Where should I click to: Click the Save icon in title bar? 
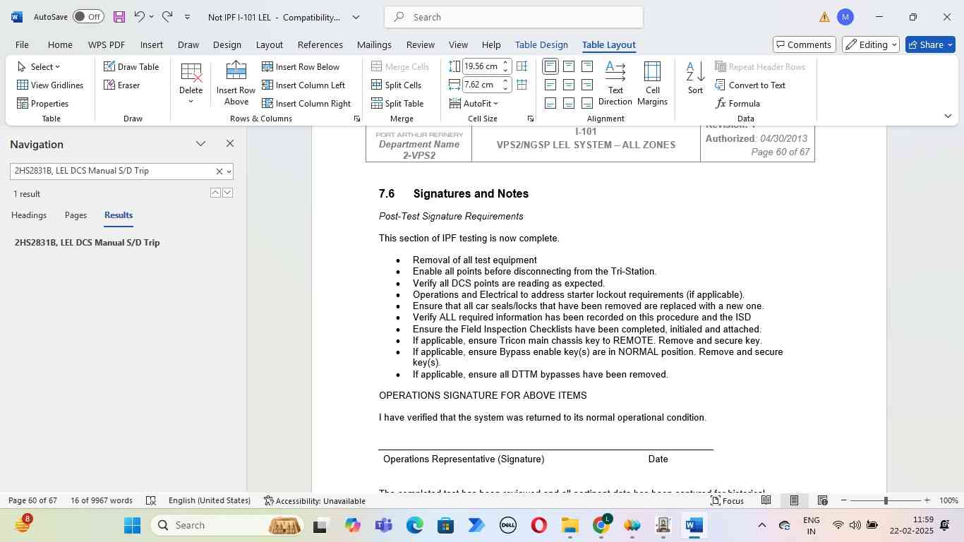(119, 17)
